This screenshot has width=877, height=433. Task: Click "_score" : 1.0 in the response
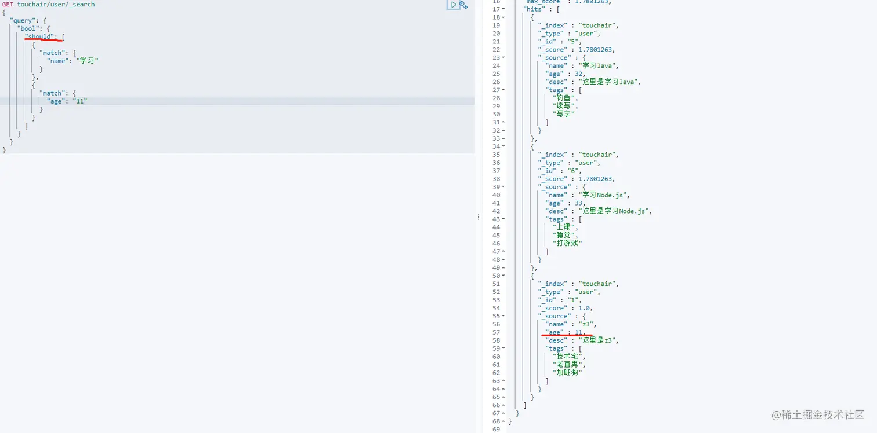click(x=566, y=309)
